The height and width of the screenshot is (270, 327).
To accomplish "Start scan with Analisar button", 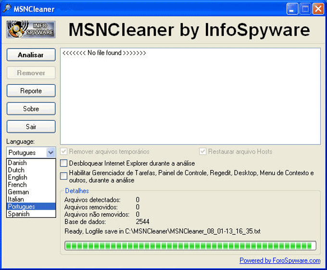I will [x=31, y=55].
